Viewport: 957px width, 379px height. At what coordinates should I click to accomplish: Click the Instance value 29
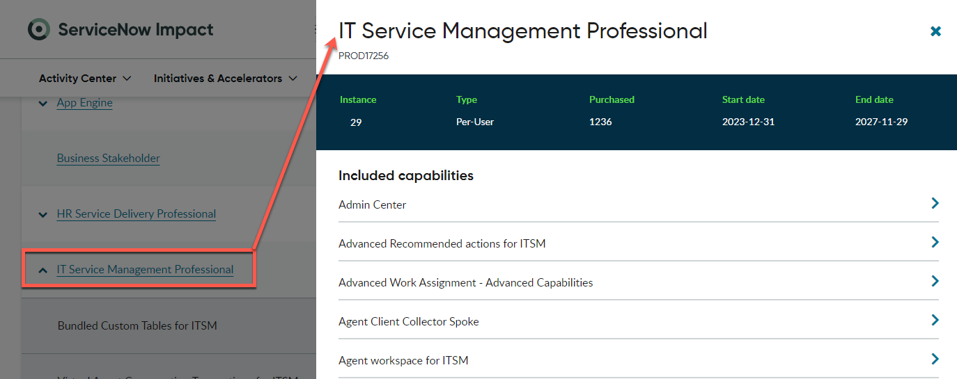(x=356, y=122)
